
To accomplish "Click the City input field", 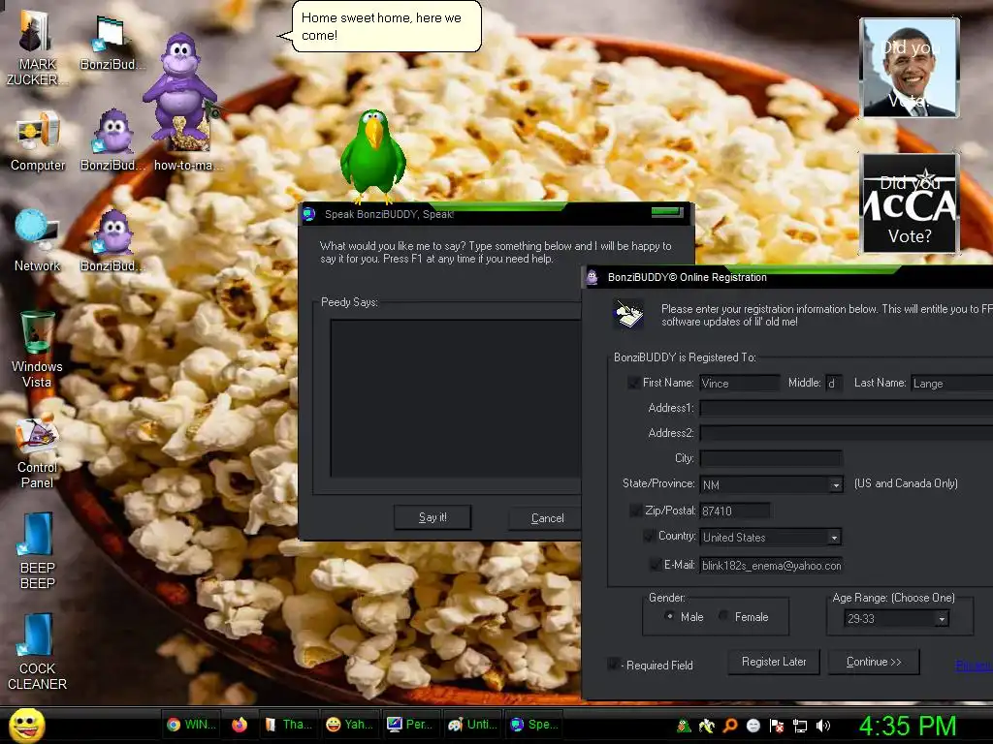I will (x=771, y=458).
